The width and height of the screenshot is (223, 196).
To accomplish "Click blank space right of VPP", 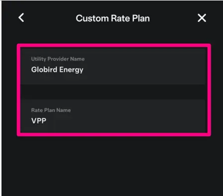I will point(126,121).
